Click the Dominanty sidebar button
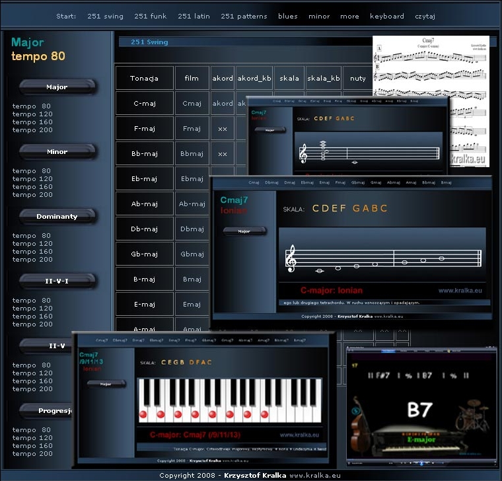The width and height of the screenshot is (502, 481). pyautogui.click(x=57, y=216)
